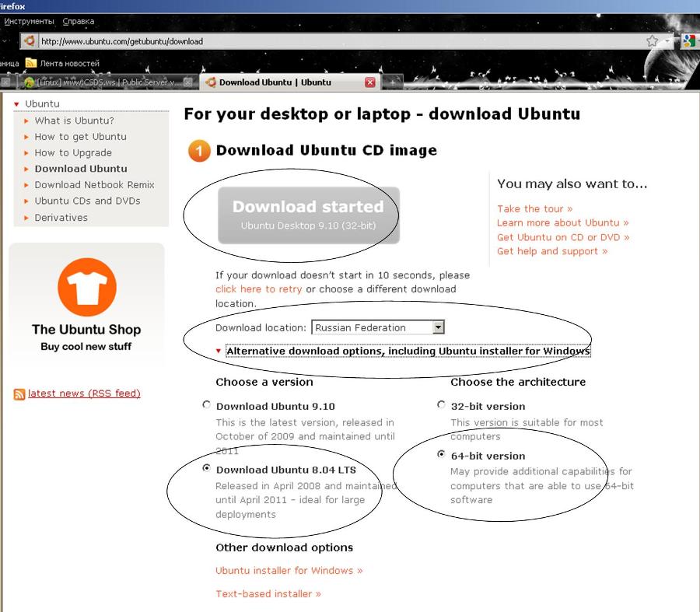
Task: Click the Ubuntu favicon in the address bar
Action: coord(30,41)
